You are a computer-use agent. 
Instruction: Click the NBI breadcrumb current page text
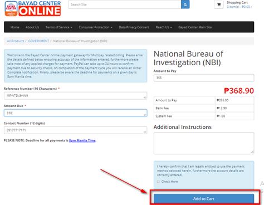click(x=80, y=41)
